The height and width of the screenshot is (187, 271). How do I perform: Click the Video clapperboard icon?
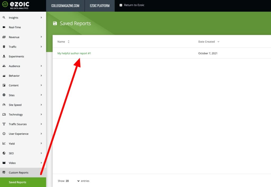pyautogui.click(x=4, y=163)
